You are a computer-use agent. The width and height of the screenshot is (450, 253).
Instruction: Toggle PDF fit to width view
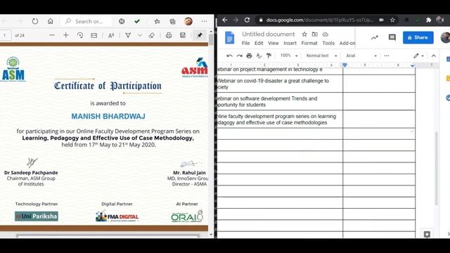(94, 35)
